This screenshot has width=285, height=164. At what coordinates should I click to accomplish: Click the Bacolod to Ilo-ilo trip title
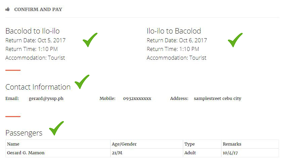pos(33,31)
